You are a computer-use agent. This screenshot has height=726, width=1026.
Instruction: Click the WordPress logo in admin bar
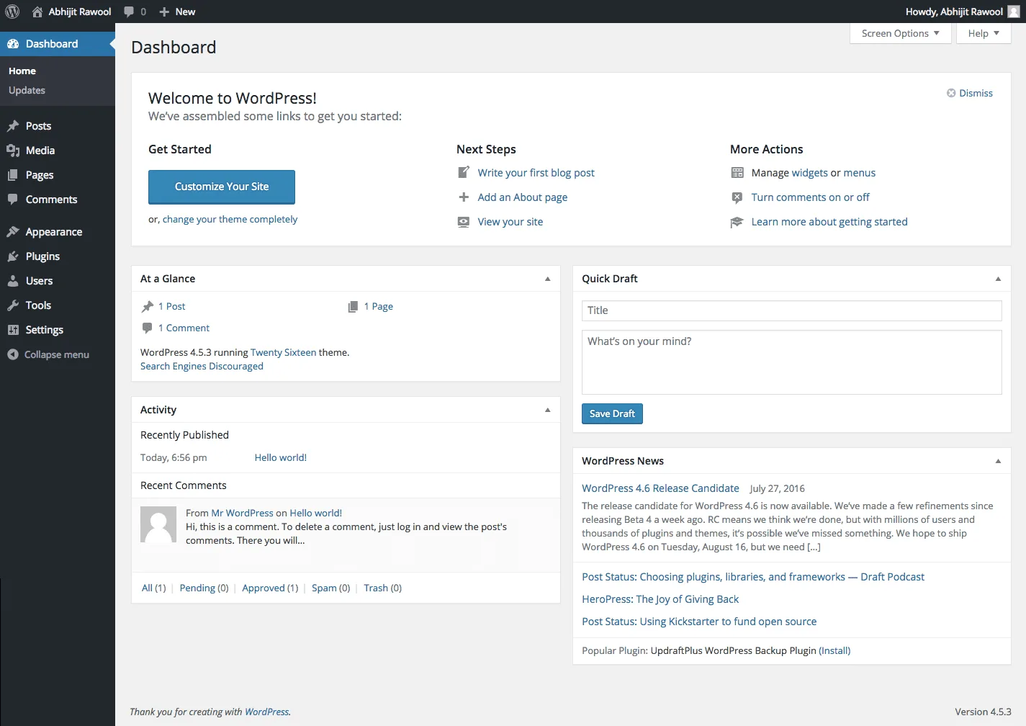click(x=12, y=12)
